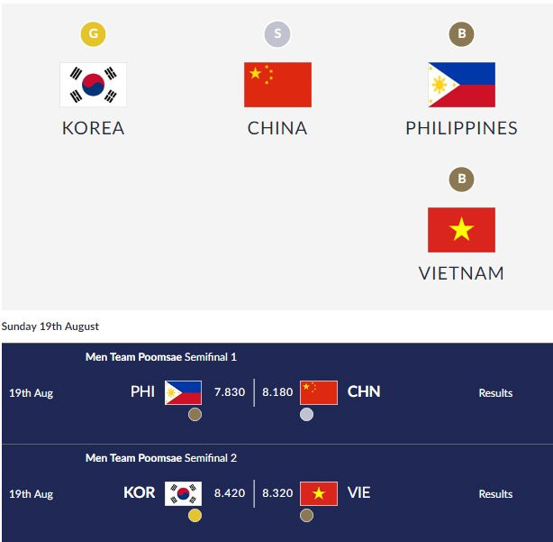Select the large Philippines flag

[461, 85]
